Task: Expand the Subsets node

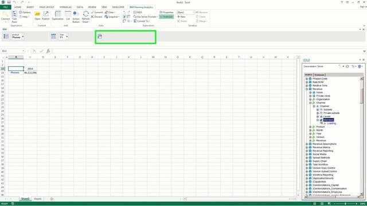Action: (x=318, y=109)
